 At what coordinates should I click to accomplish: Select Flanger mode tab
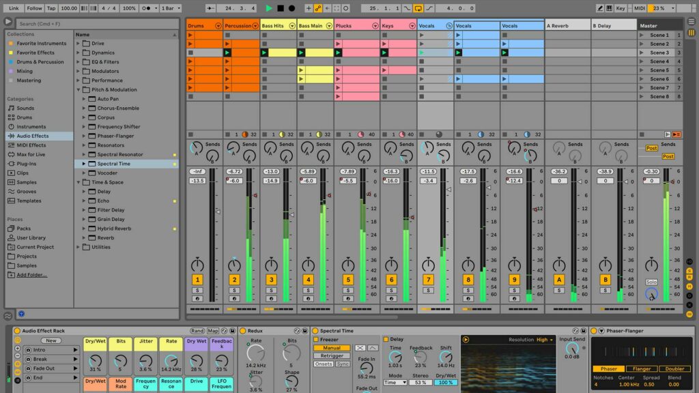(x=641, y=368)
